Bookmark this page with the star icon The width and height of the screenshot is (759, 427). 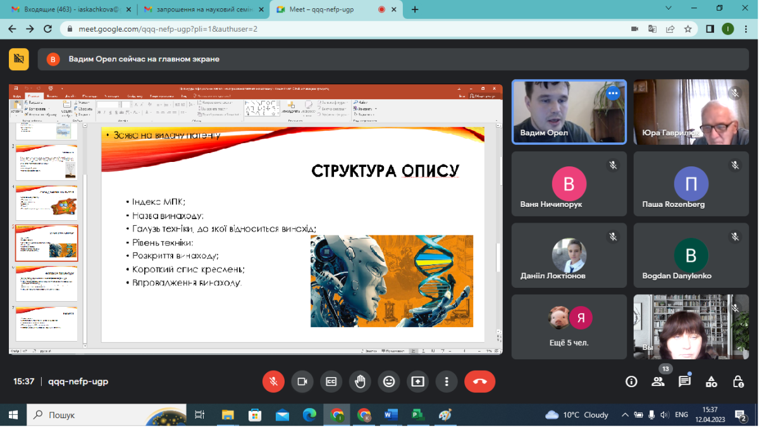(x=688, y=29)
